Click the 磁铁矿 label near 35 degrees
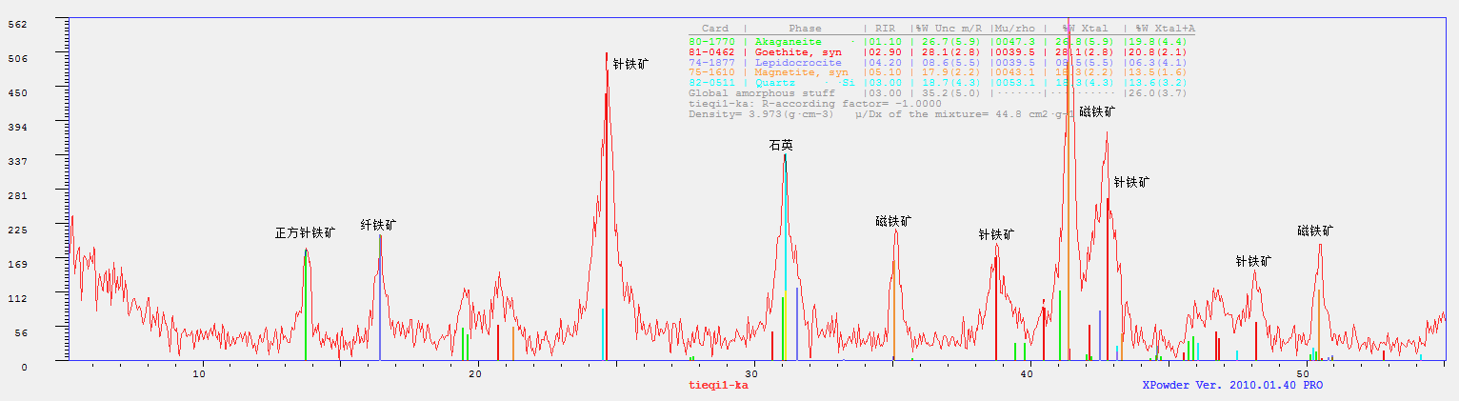The height and width of the screenshot is (401, 1459). pyautogui.click(x=893, y=221)
